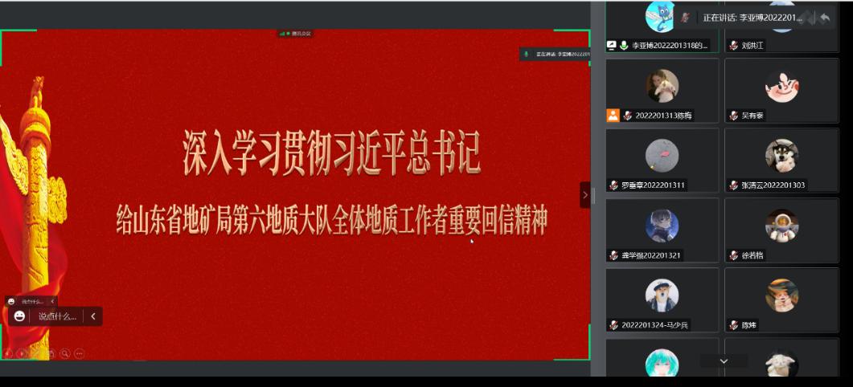Click the slideshow zoom magnifier icon
853x387 pixels.
pyautogui.click(x=65, y=353)
